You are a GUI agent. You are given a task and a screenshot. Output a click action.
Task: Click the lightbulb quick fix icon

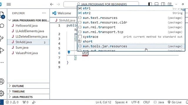coord(69,52)
